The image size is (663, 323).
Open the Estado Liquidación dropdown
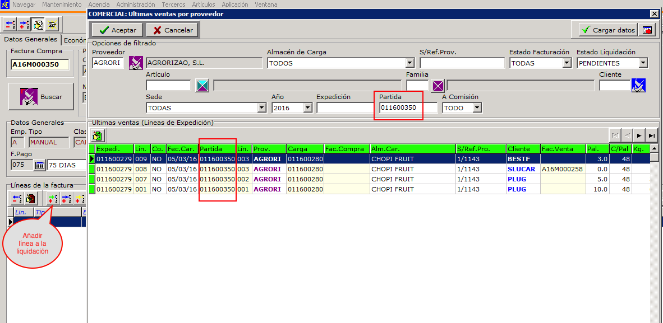point(643,63)
